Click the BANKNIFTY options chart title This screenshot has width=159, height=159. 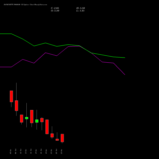25,5
